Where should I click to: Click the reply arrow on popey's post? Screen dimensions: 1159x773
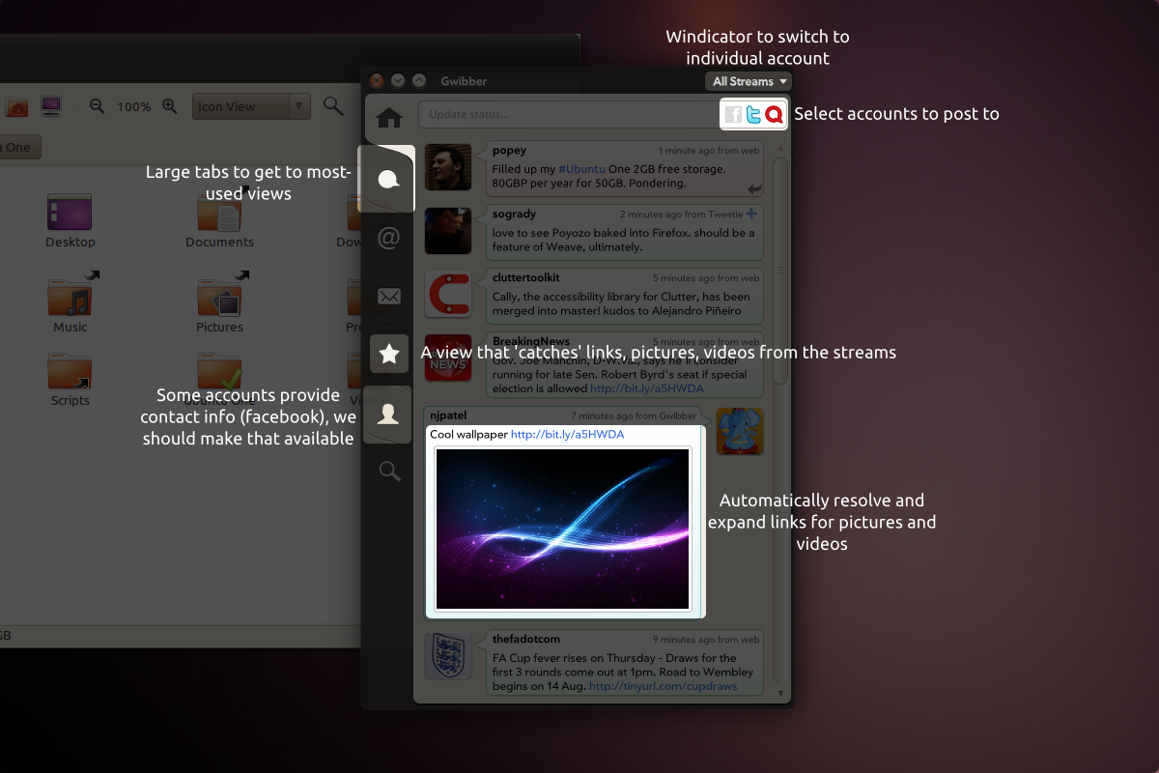[x=754, y=189]
